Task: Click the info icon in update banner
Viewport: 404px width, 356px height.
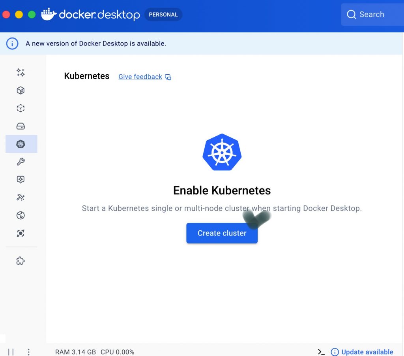Action: [12, 43]
